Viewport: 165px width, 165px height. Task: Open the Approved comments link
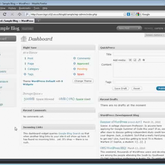pos(83,64)
